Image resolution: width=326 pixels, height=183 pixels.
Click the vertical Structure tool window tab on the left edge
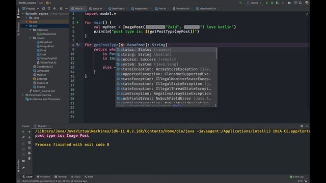coord(18,28)
